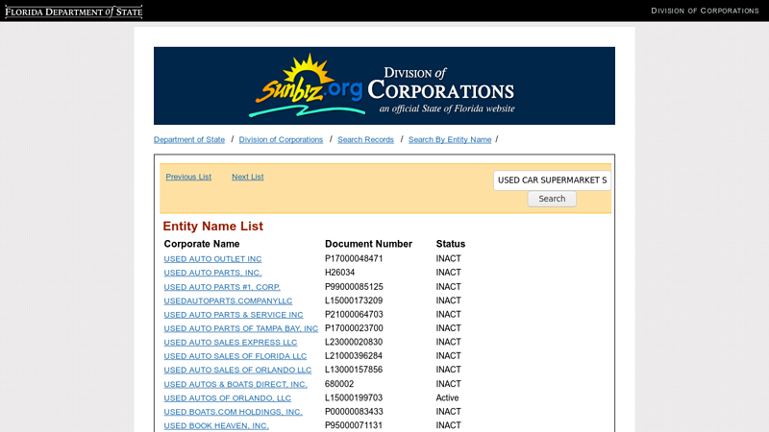
Task: Select document number P99000085125
Action: [354, 286]
